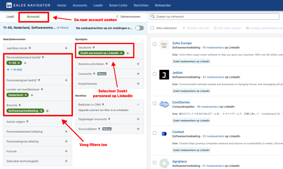Expand the Jaarlijkse omzet filter
Screen dimensions: 283x169
point(66,48)
